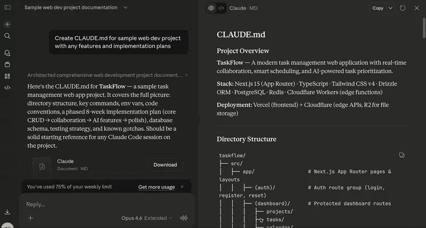This screenshot has height=228, width=426.
Task: Copy the taskflow code block
Action: [x=402, y=155]
